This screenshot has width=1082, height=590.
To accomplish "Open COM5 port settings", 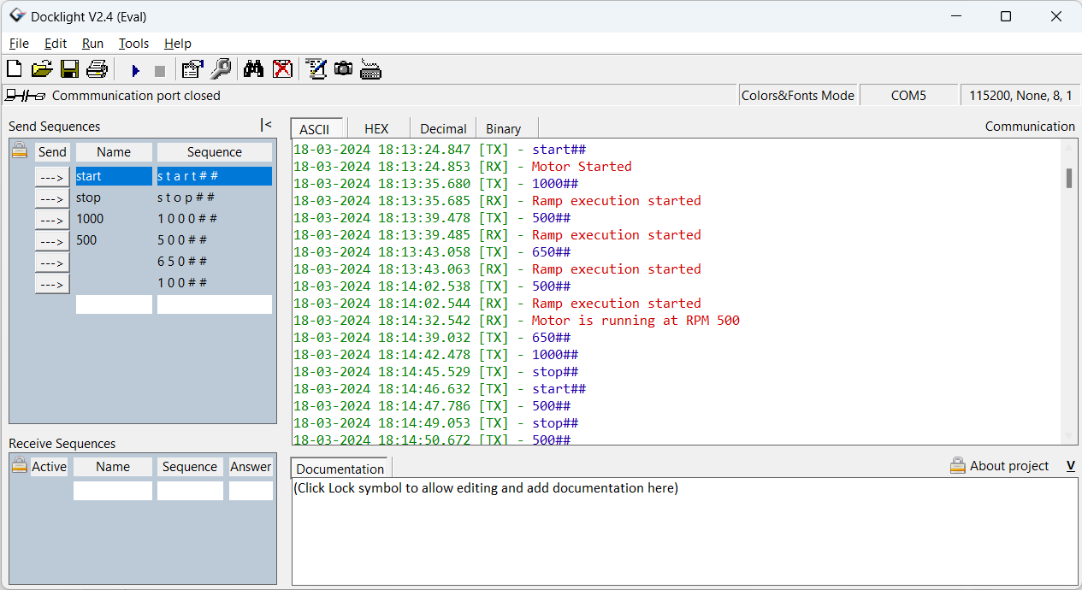I will point(909,95).
